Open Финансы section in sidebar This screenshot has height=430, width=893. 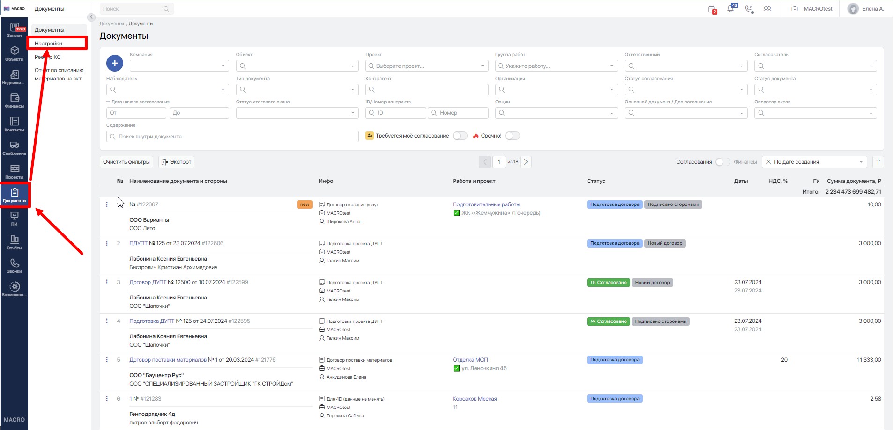[x=15, y=100]
